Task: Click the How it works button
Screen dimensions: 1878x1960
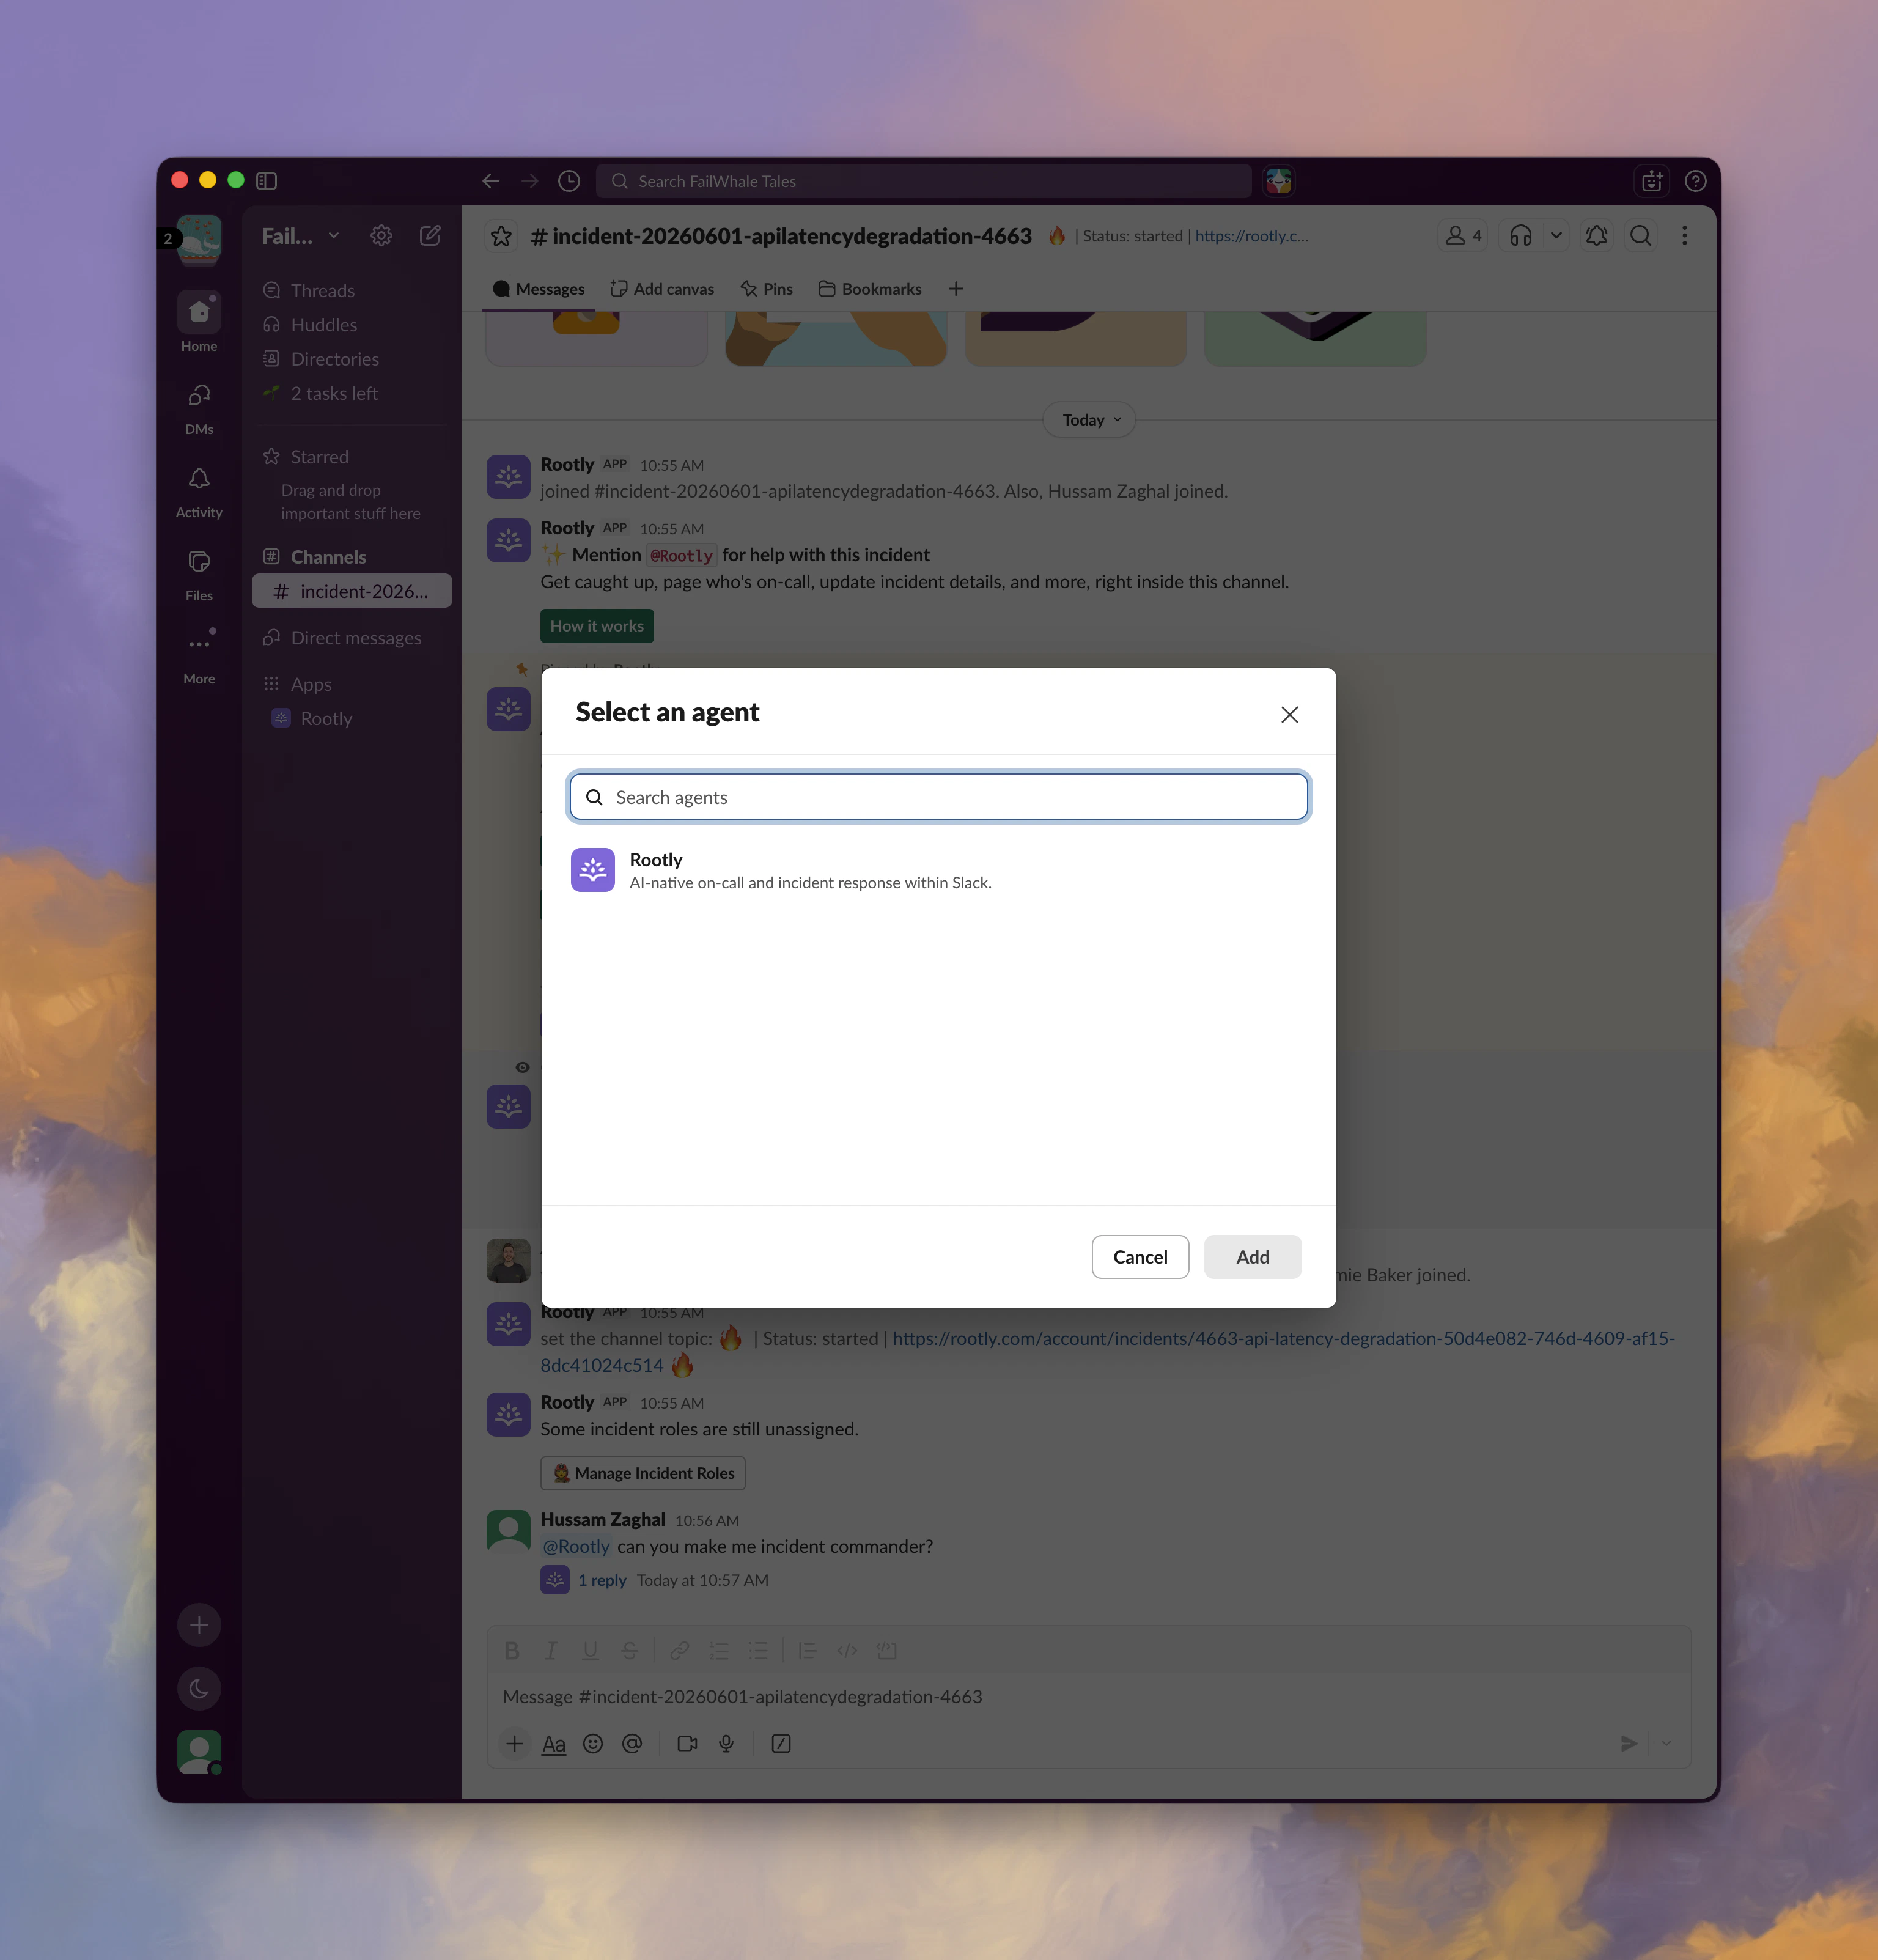Action: point(597,626)
